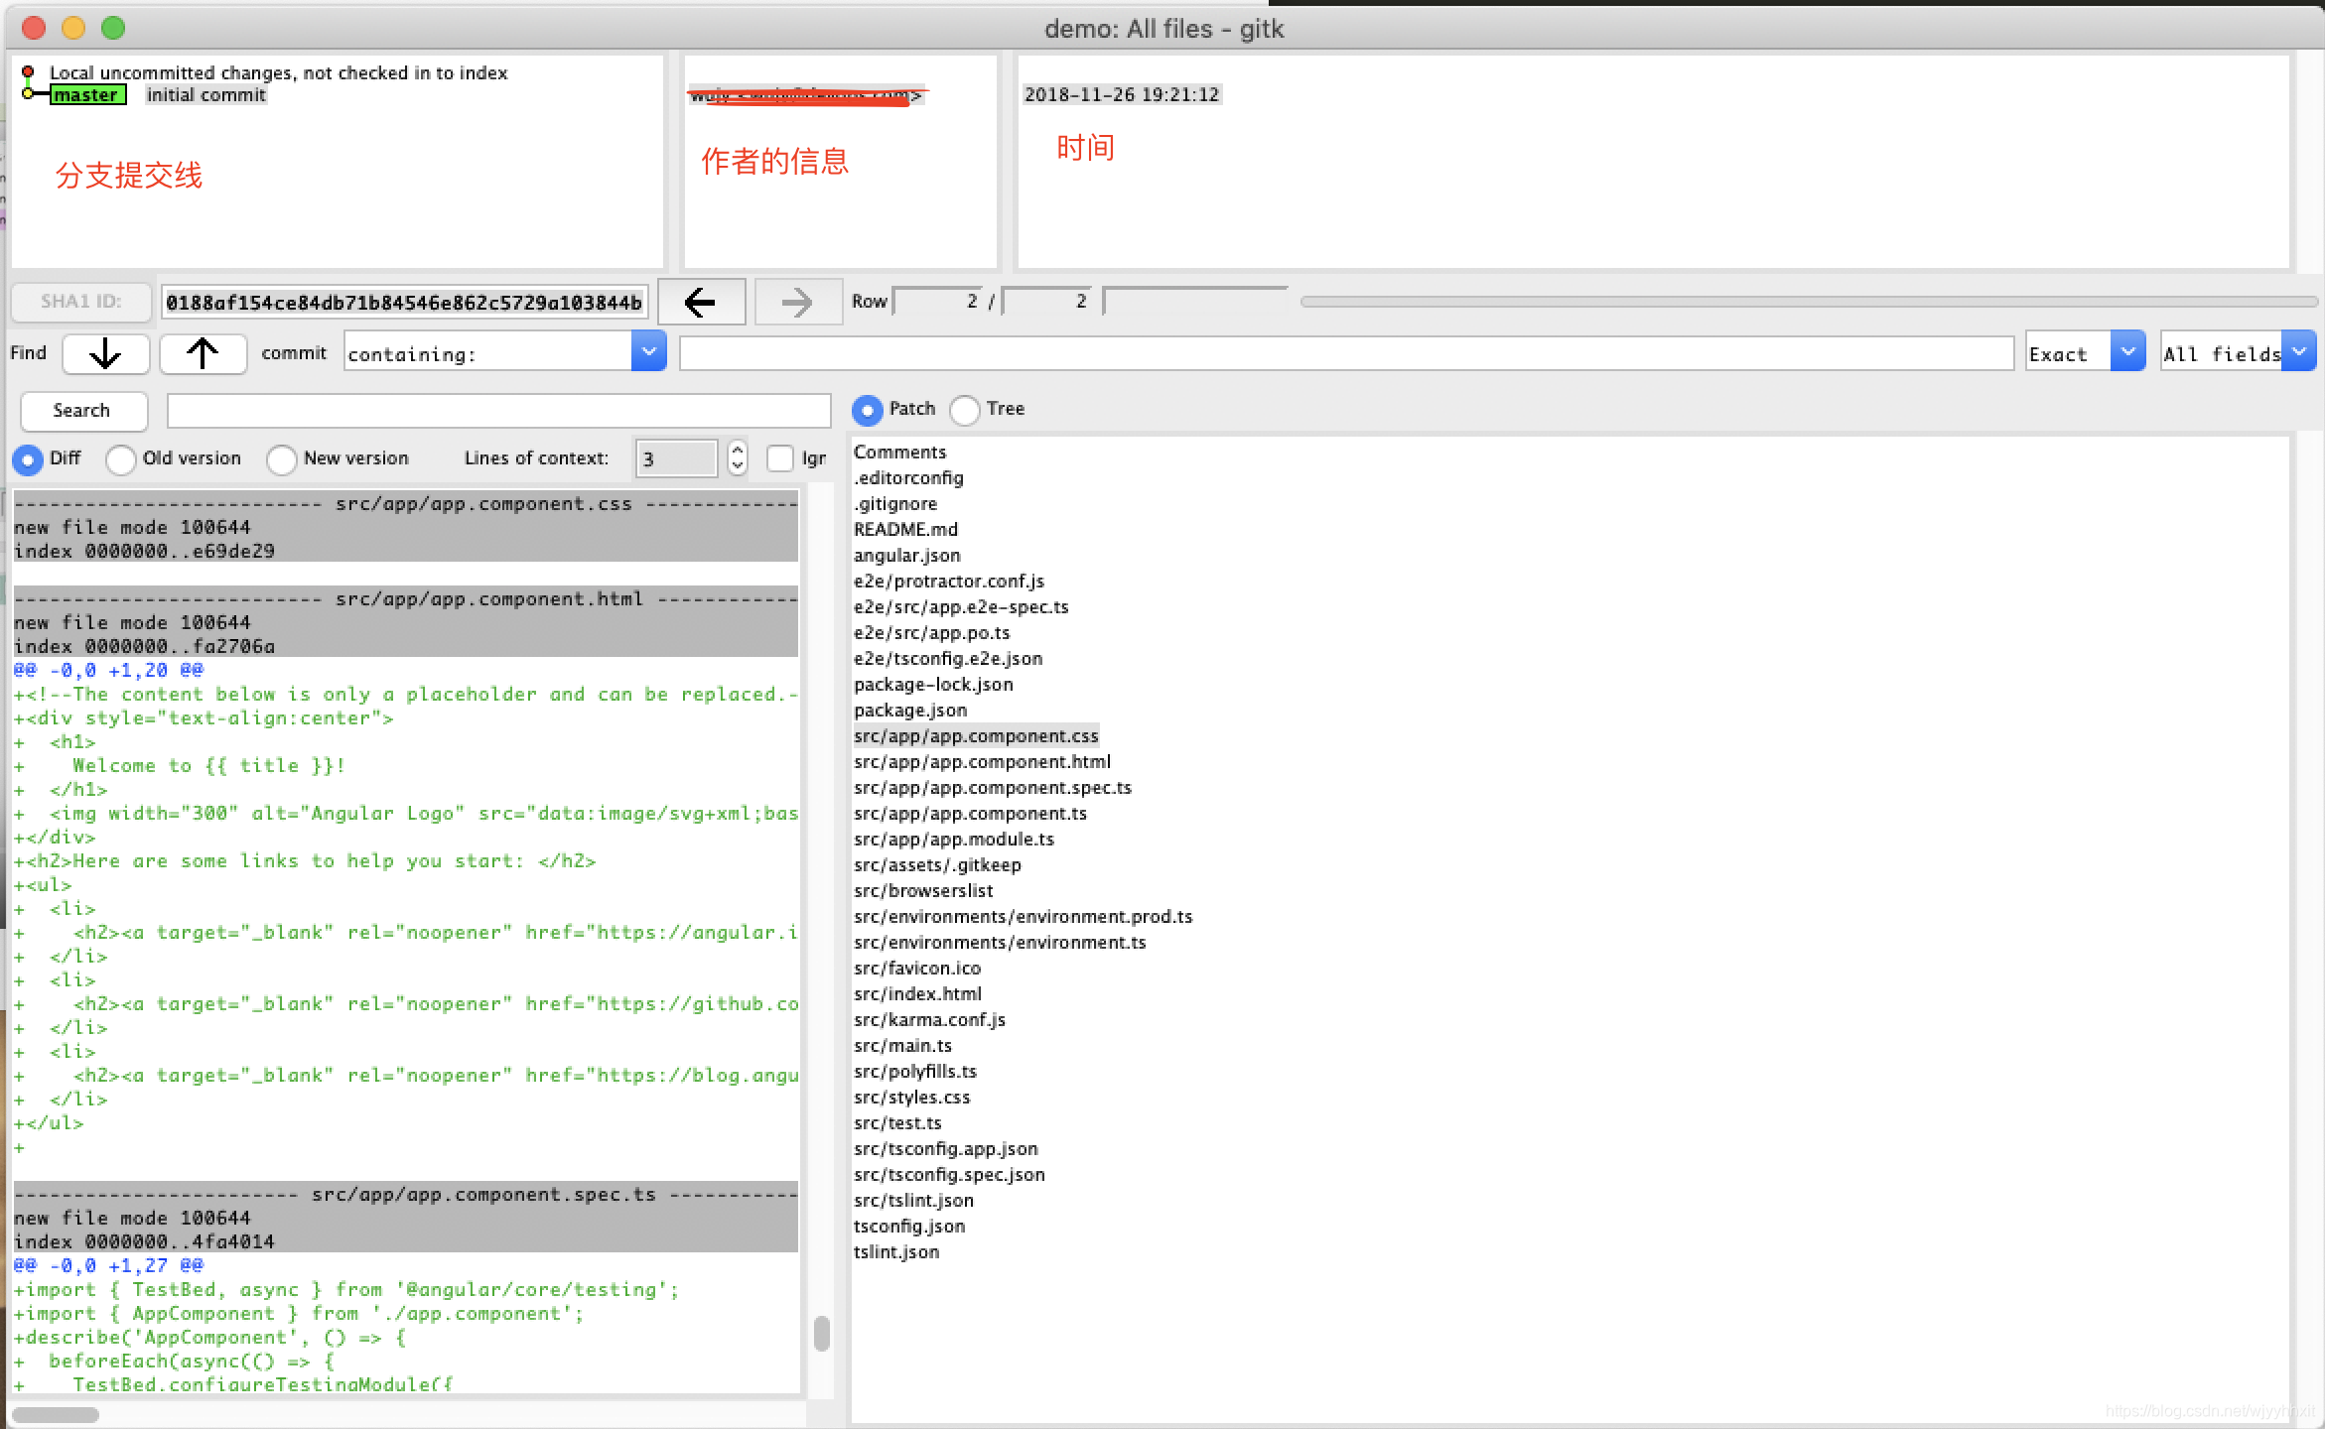Image resolution: width=2325 pixels, height=1429 pixels.
Task: Click the back arrow navigation button
Action: [701, 302]
